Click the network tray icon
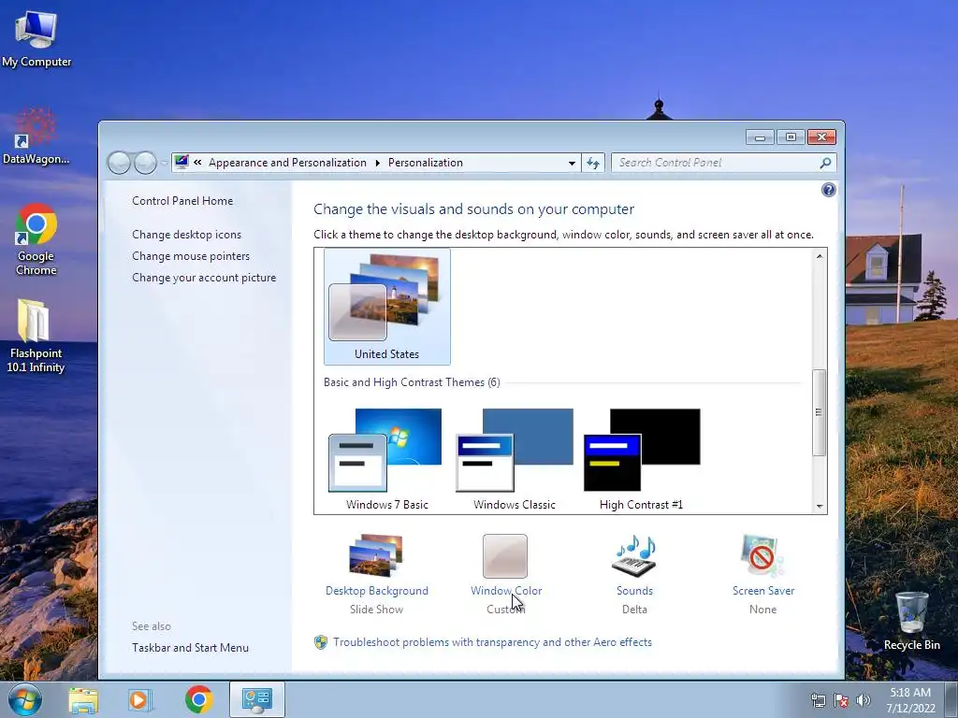This screenshot has height=718, width=958. click(818, 700)
